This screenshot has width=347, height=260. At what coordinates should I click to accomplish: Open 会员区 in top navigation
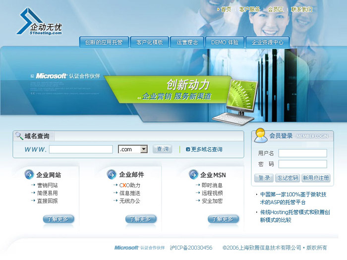point(276,9)
